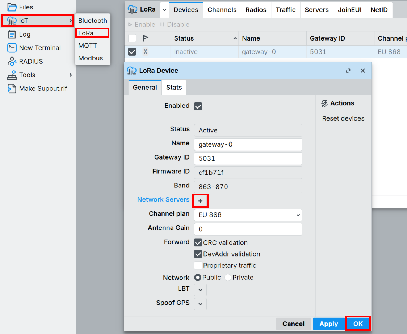Apply the LoRa device settings
The height and width of the screenshot is (334, 407).
tap(328, 324)
